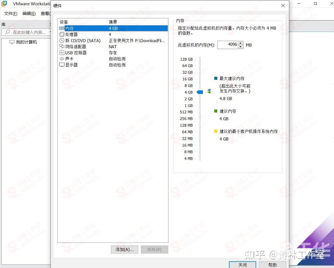
Task: Click the 添加(A) button
Action: pos(124,250)
